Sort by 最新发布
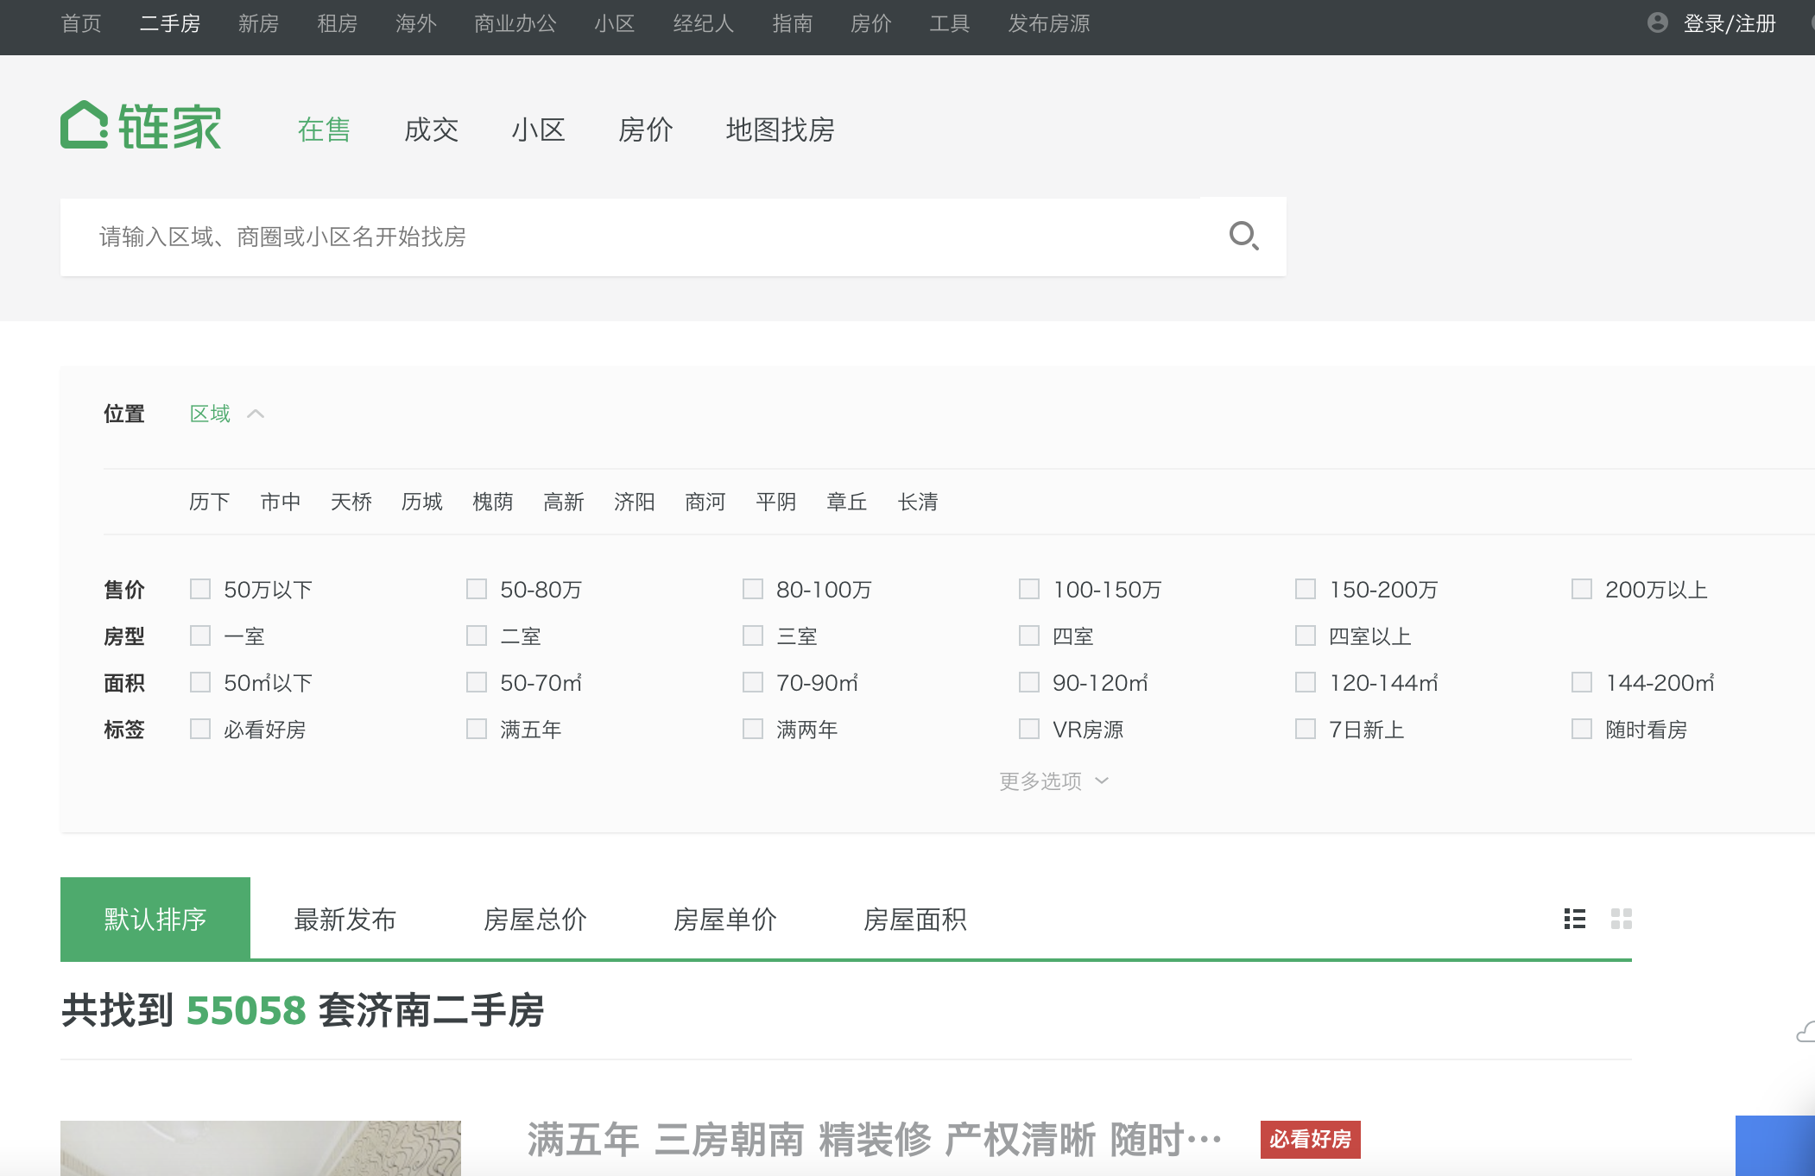Image resolution: width=1815 pixels, height=1176 pixels. pos(345,920)
